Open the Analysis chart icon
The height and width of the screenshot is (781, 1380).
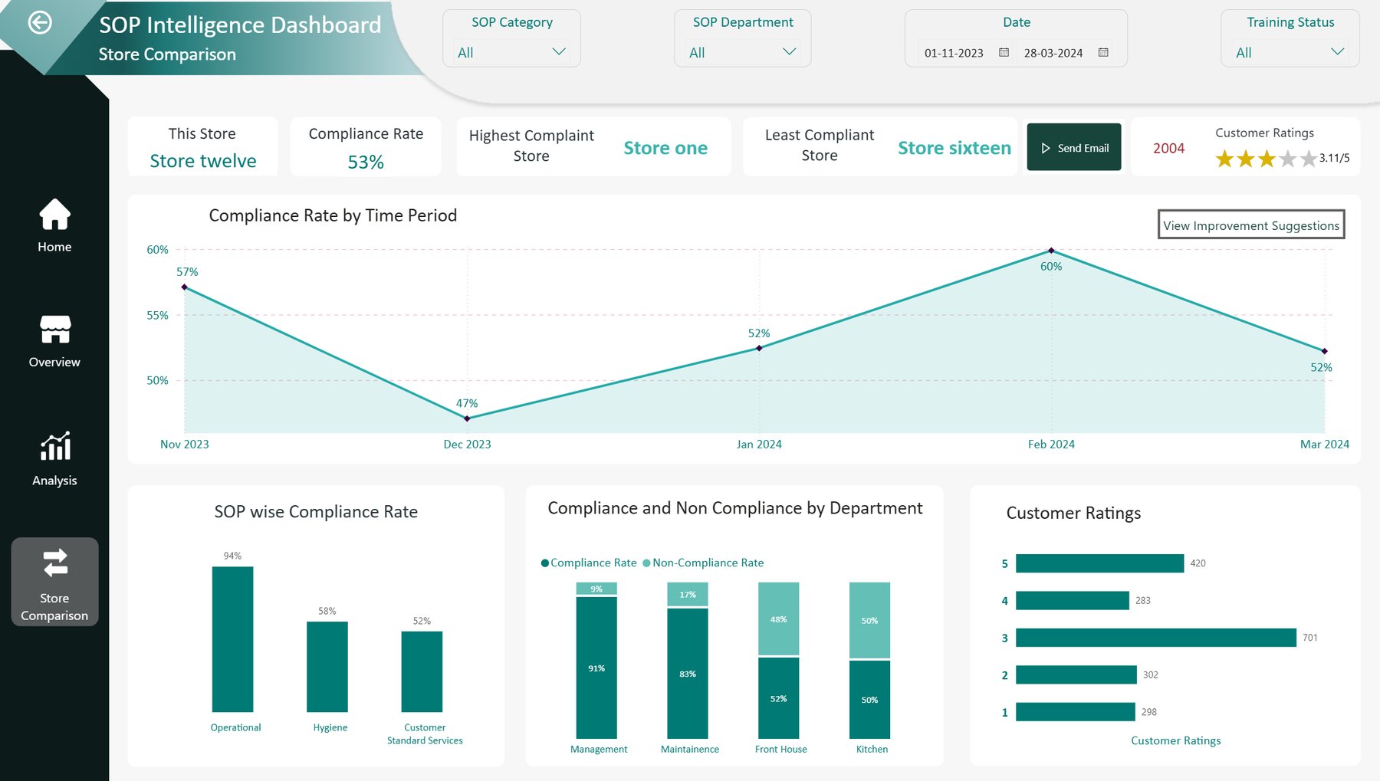click(55, 445)
